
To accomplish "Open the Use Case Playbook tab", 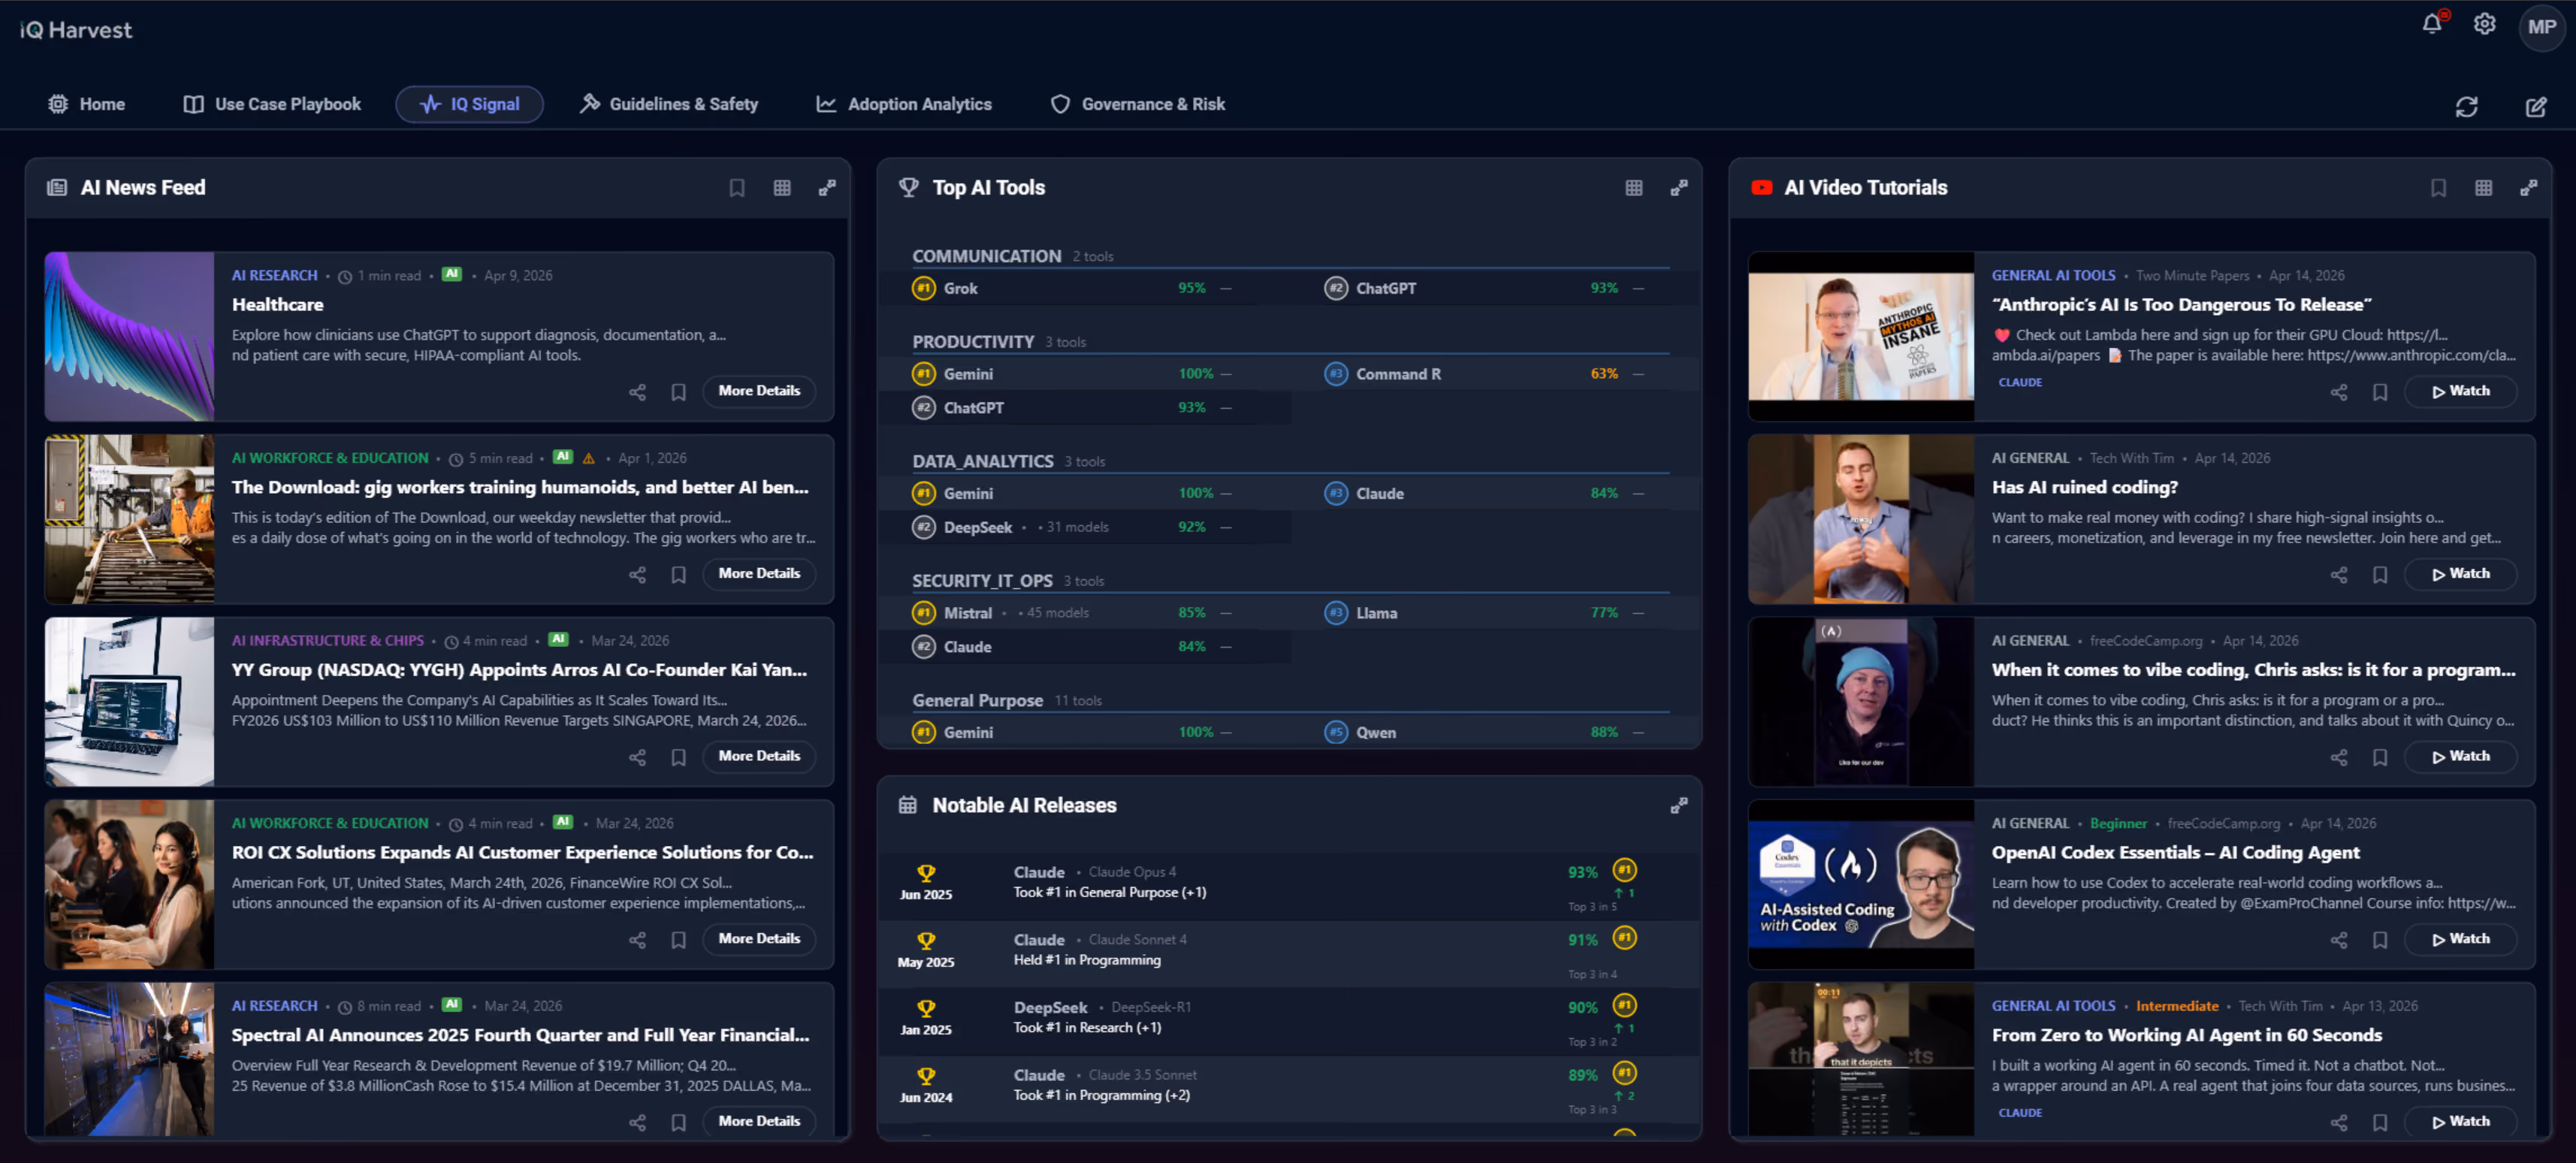I will coord(272,104).
